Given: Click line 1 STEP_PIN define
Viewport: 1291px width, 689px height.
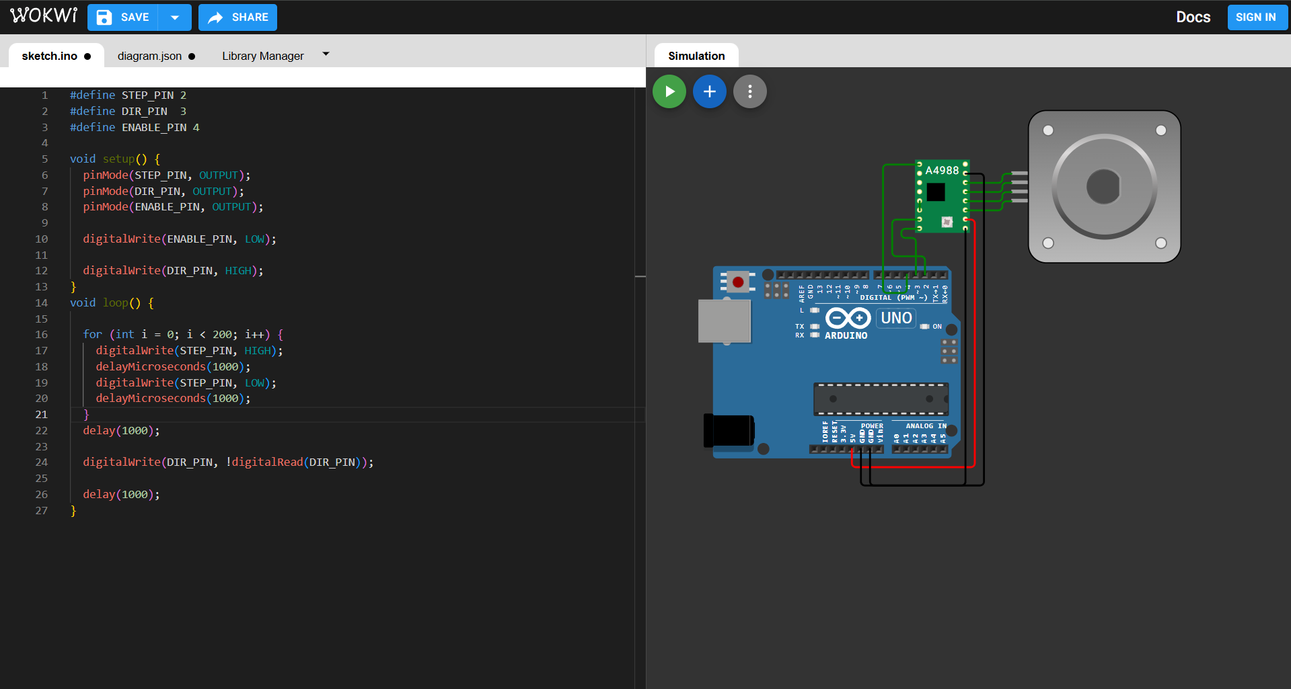Looking at the screenshot, I should coord(128,95).
